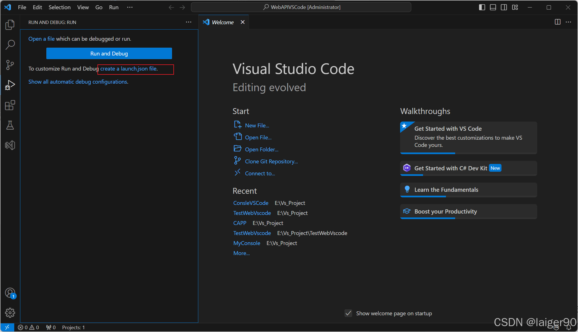Click the WebAPIVSCode command center search box
This screenshot has height=332, width=578.
[x=301, y=7]
